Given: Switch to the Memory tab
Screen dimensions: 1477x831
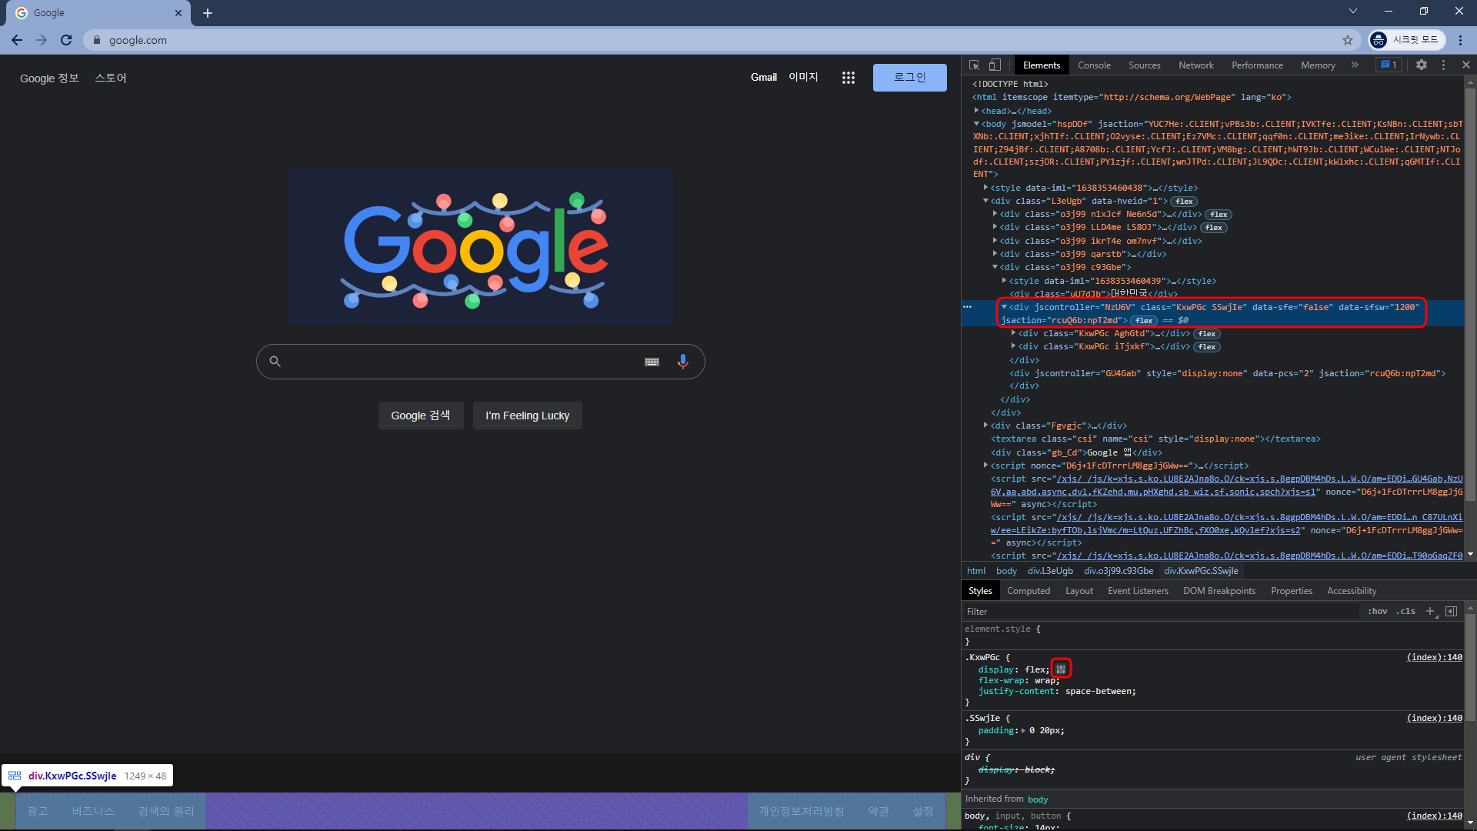Looking at the screenshot, I should coord(1318,65).
